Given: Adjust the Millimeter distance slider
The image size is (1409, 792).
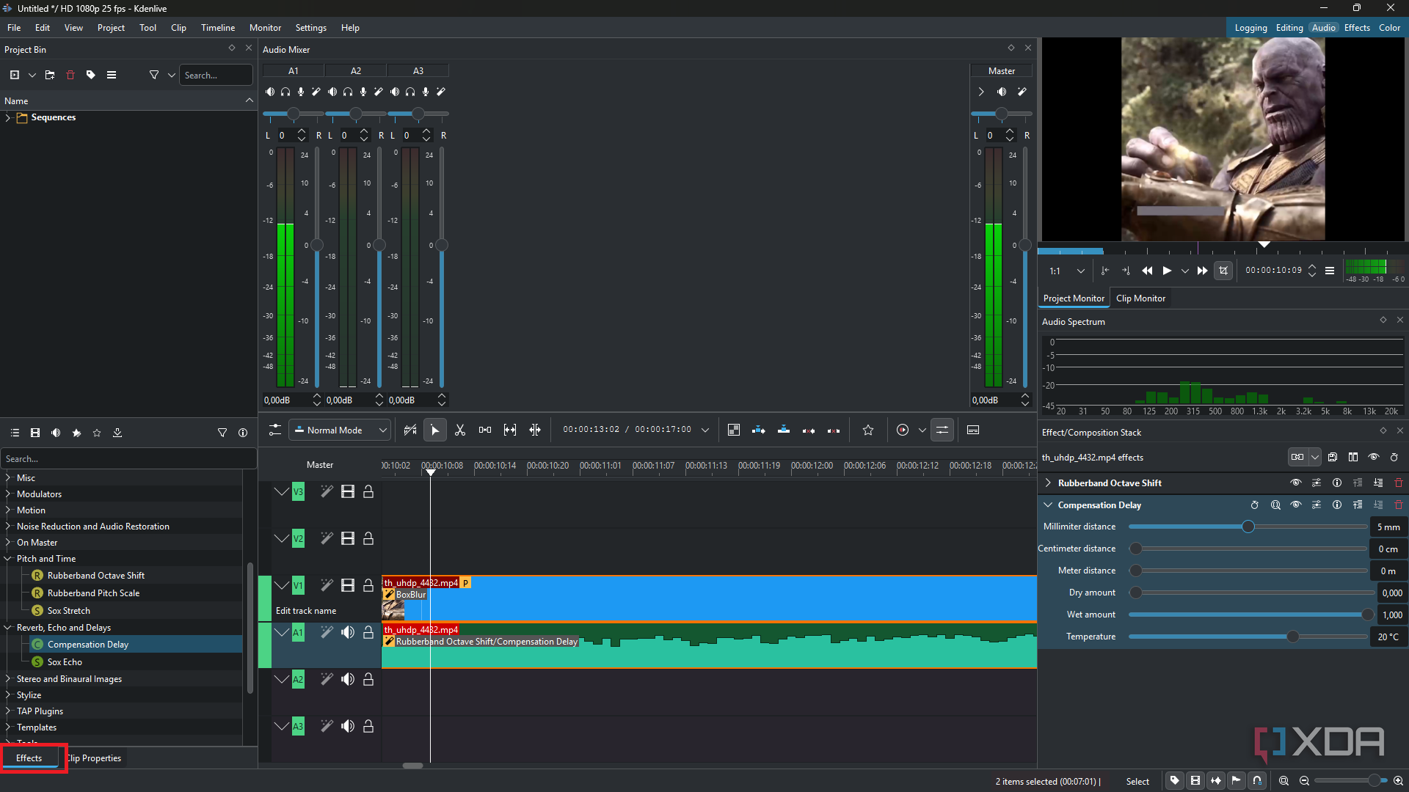Looking at the screenshot, I should point(1248,527).
